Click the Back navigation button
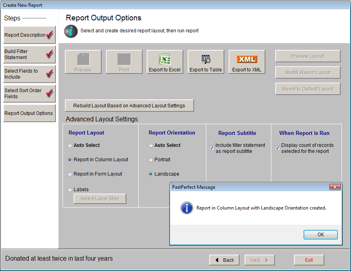 tap(224, 260)
